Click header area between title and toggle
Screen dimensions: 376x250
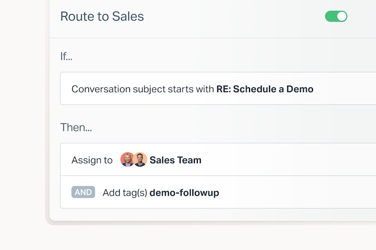[234, 17]
